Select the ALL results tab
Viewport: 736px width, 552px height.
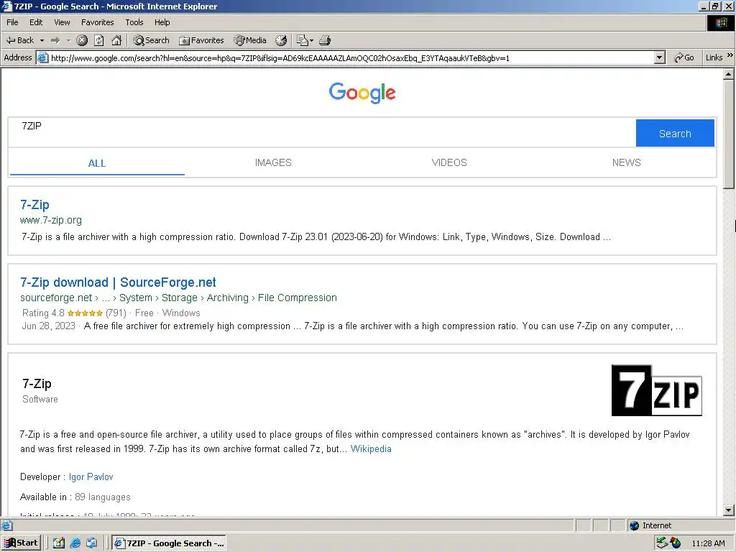(97, 163)
